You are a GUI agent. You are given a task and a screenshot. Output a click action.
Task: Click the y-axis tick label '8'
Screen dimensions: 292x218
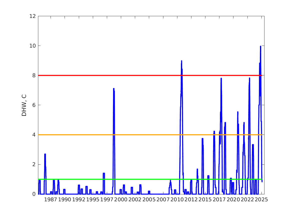34,75
